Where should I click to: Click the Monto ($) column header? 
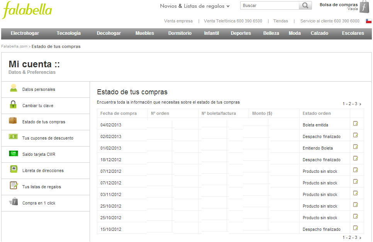click(262, 113)
